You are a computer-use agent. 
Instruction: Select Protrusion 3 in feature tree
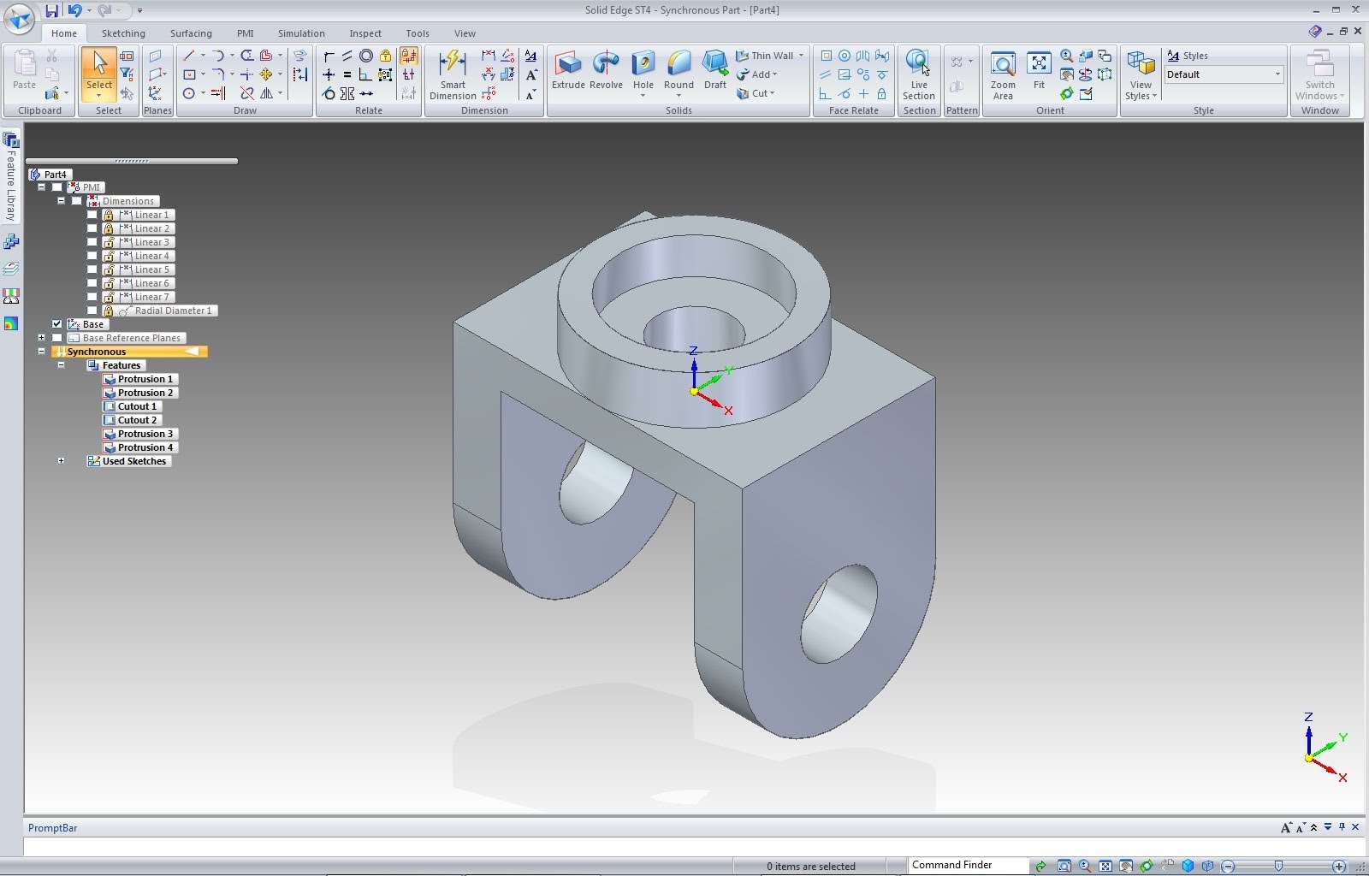(x=145, y=434)
